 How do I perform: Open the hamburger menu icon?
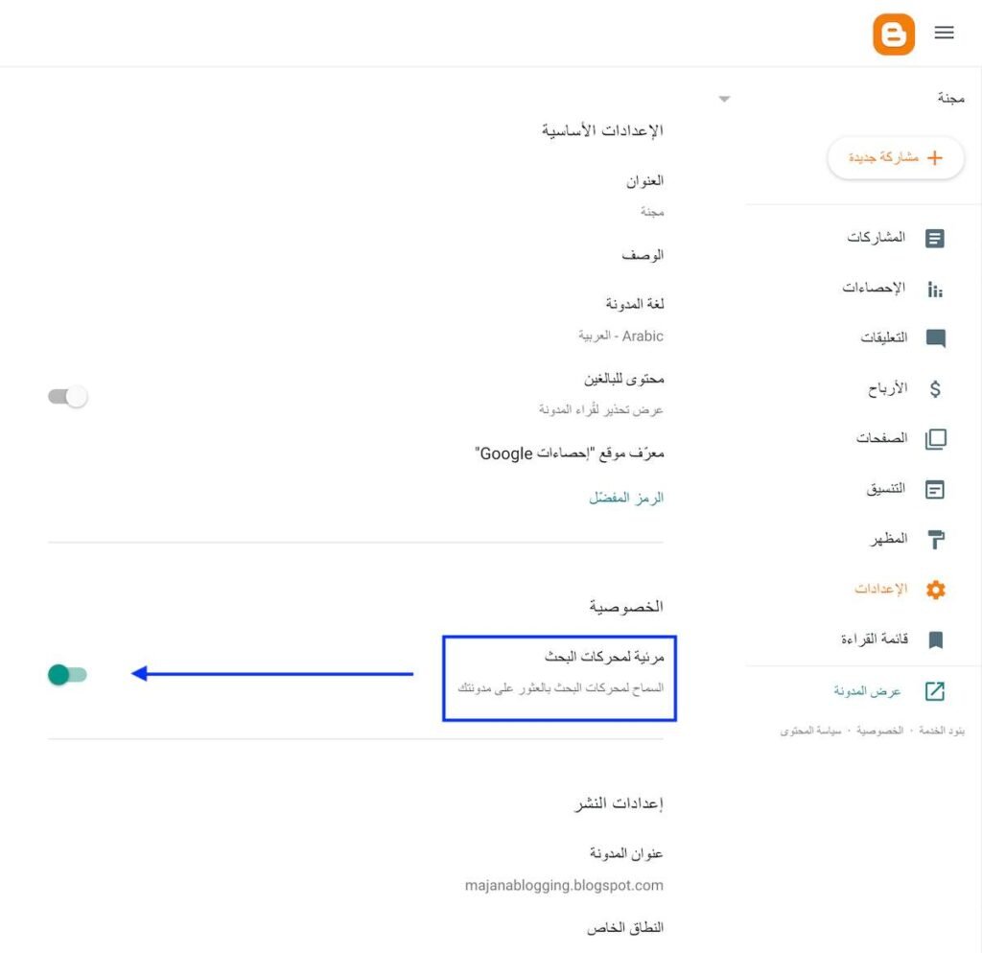pos(945,33)
